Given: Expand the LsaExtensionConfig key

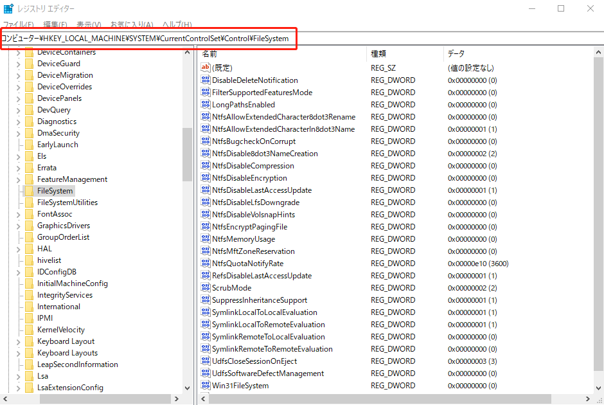Looking at the screenshot, I should click(x=18, y=388).
